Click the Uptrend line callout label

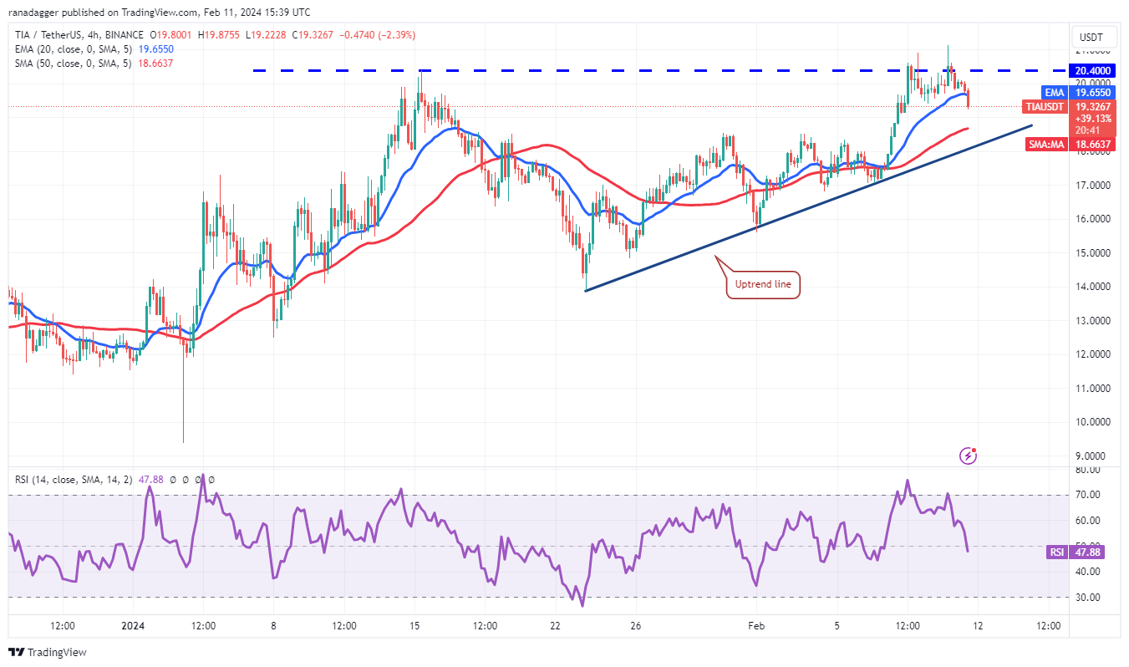[763, 284]
